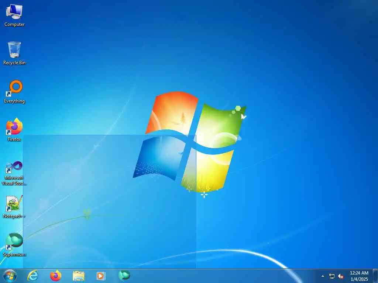378x283 pixels.
Task: Select the Microsoft Visual Studio shortcut
Action: click(14, 173)
